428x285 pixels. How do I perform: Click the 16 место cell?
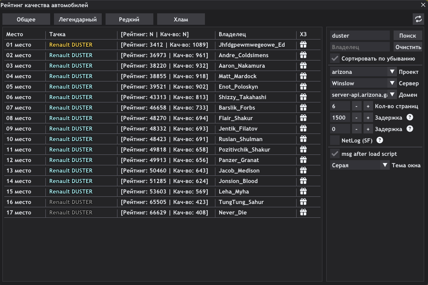point(19,202)
